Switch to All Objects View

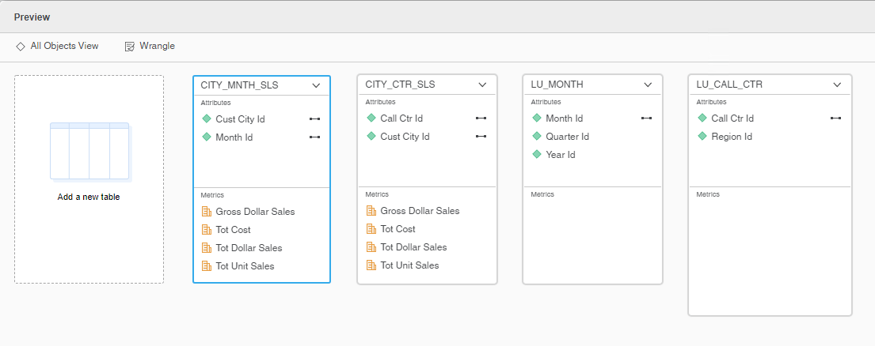point(57,46)
